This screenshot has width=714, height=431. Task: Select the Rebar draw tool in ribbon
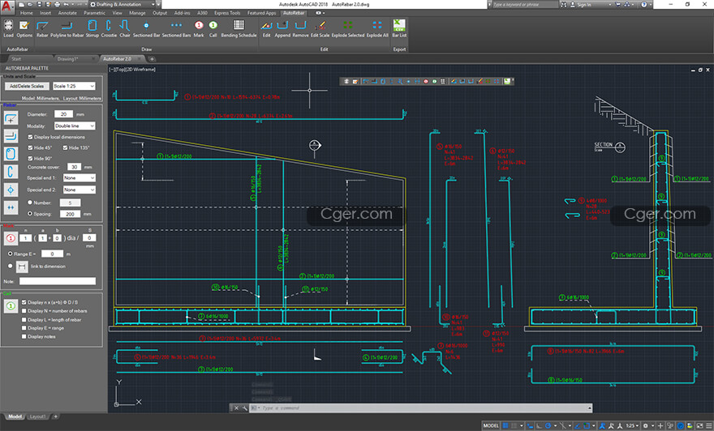(x=42, y=28)
